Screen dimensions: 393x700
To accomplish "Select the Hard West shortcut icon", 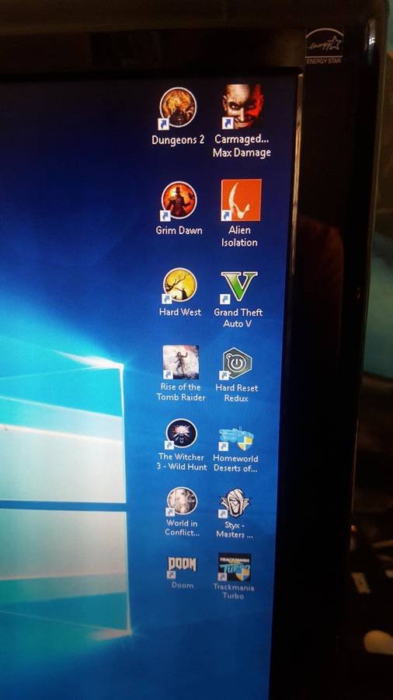I will (x=180, y=285).
